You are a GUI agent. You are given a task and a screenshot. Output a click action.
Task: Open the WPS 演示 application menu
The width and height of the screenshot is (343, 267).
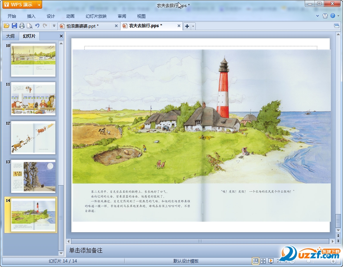(19, 5)
